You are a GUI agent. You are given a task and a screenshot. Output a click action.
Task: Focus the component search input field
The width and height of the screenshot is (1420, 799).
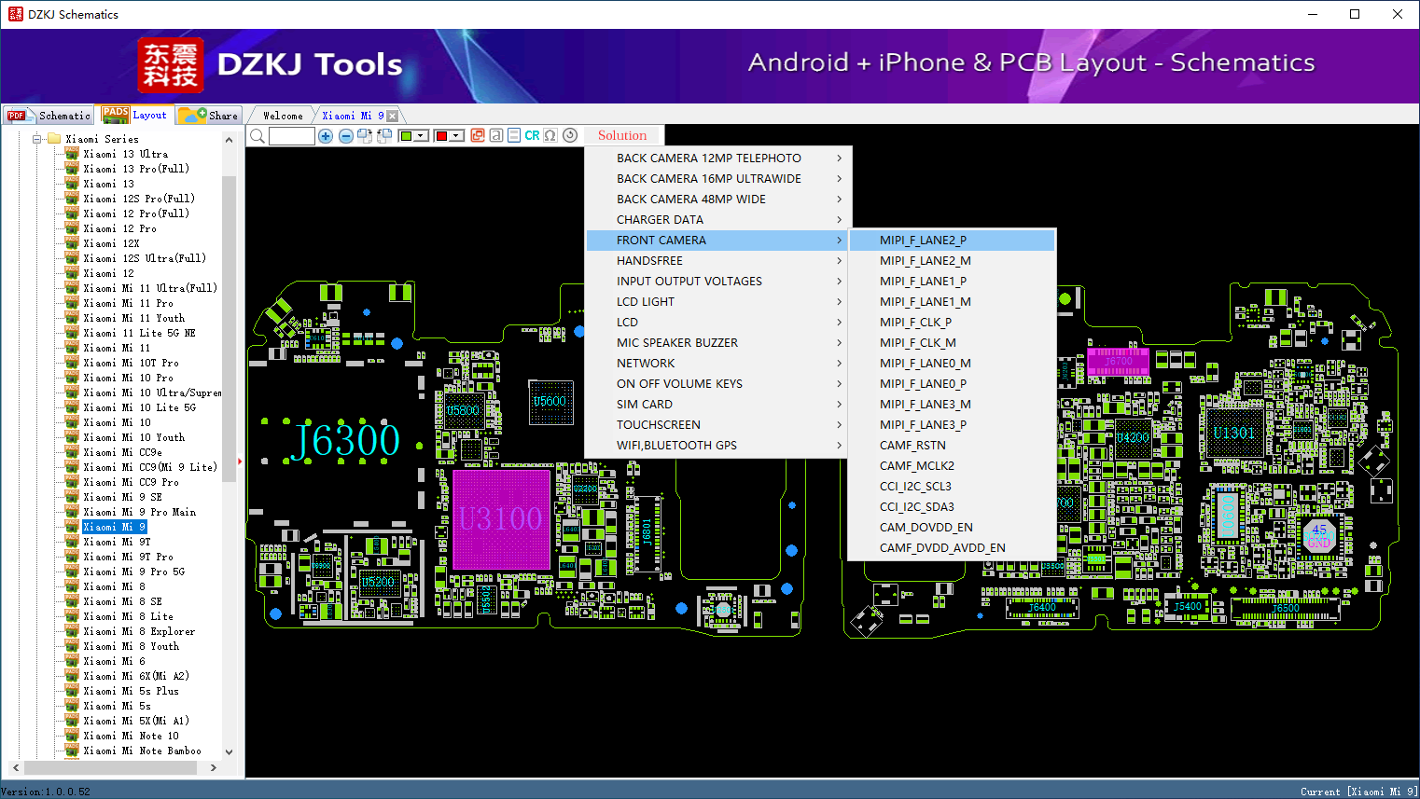click(292, 136)
